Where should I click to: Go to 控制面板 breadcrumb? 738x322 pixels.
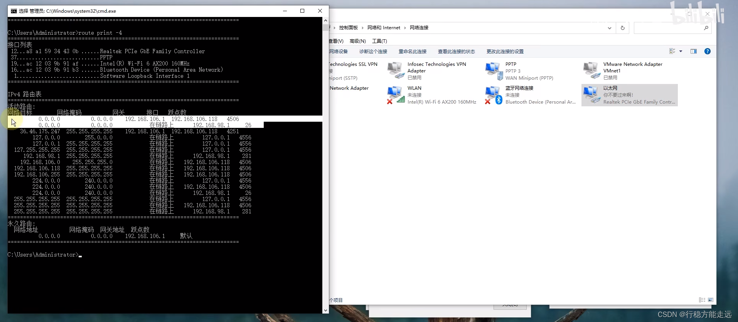tap(348, 28)
